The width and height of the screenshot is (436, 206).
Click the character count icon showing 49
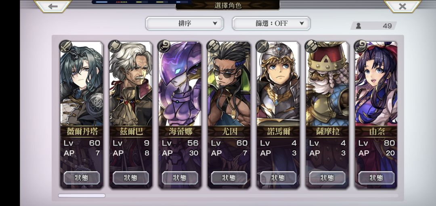(358, 26)
